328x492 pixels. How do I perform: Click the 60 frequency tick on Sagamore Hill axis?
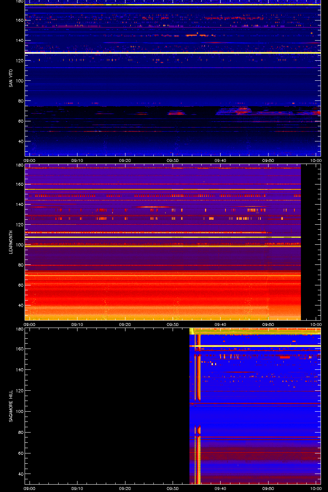[20, 453]
